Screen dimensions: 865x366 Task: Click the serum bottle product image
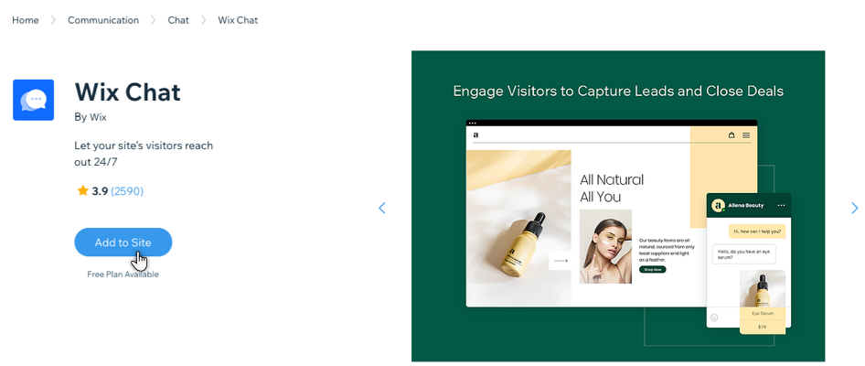[518, 228]
